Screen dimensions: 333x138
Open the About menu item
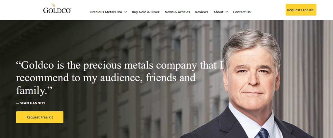click(218, 12)
